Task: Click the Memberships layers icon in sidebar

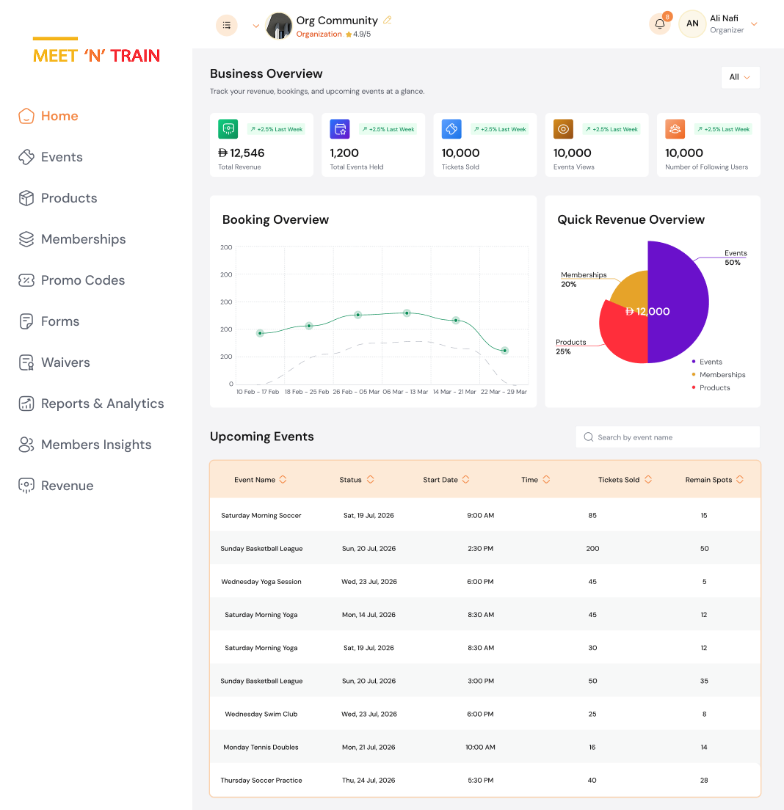Action: [x=26, y=239]
